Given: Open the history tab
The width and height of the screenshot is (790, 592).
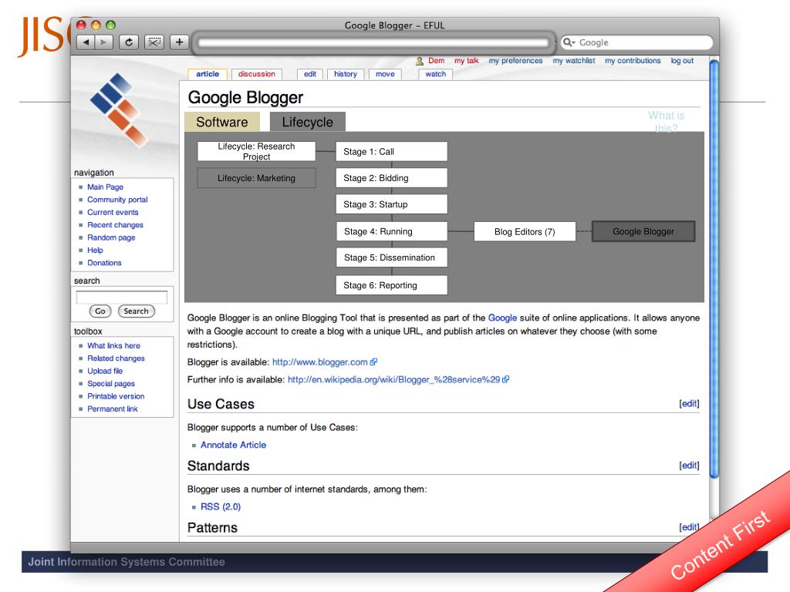Looking at the screenshot, I should pyautogui.click(x=345, y=74).
